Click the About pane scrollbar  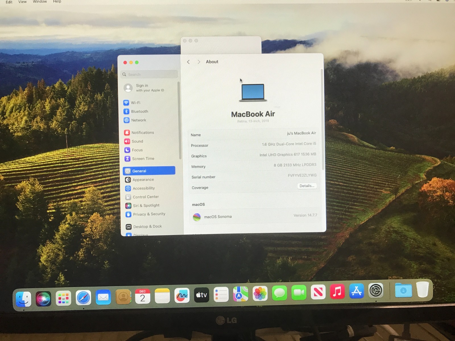pos(322,119)
